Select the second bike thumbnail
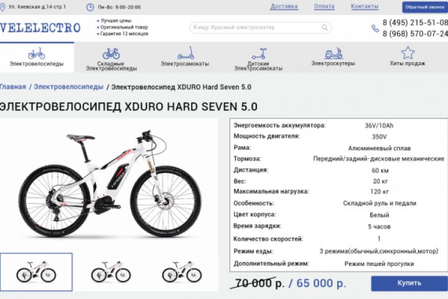This screenshot has width=448, height=299. pos(111,272)
